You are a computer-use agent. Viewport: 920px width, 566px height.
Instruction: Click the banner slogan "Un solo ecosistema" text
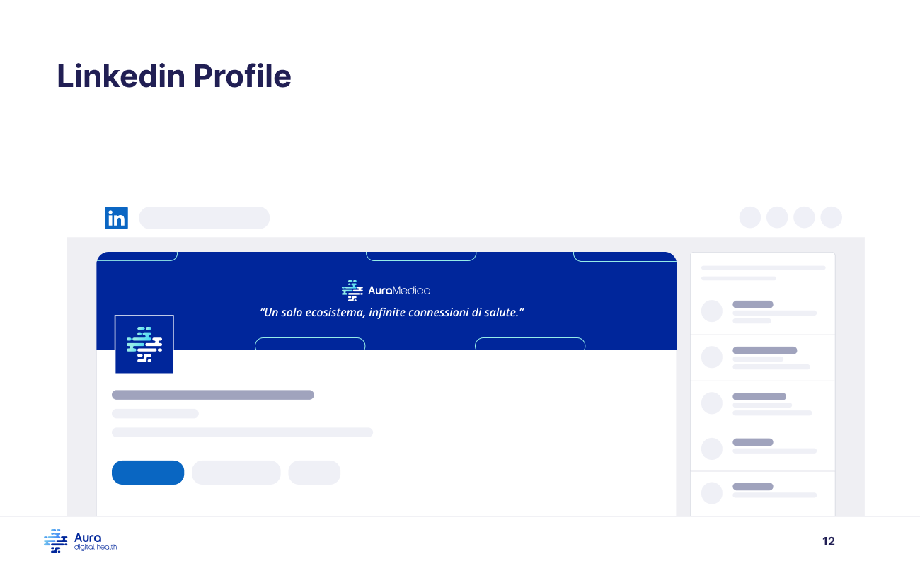click(x=391, y=312)
